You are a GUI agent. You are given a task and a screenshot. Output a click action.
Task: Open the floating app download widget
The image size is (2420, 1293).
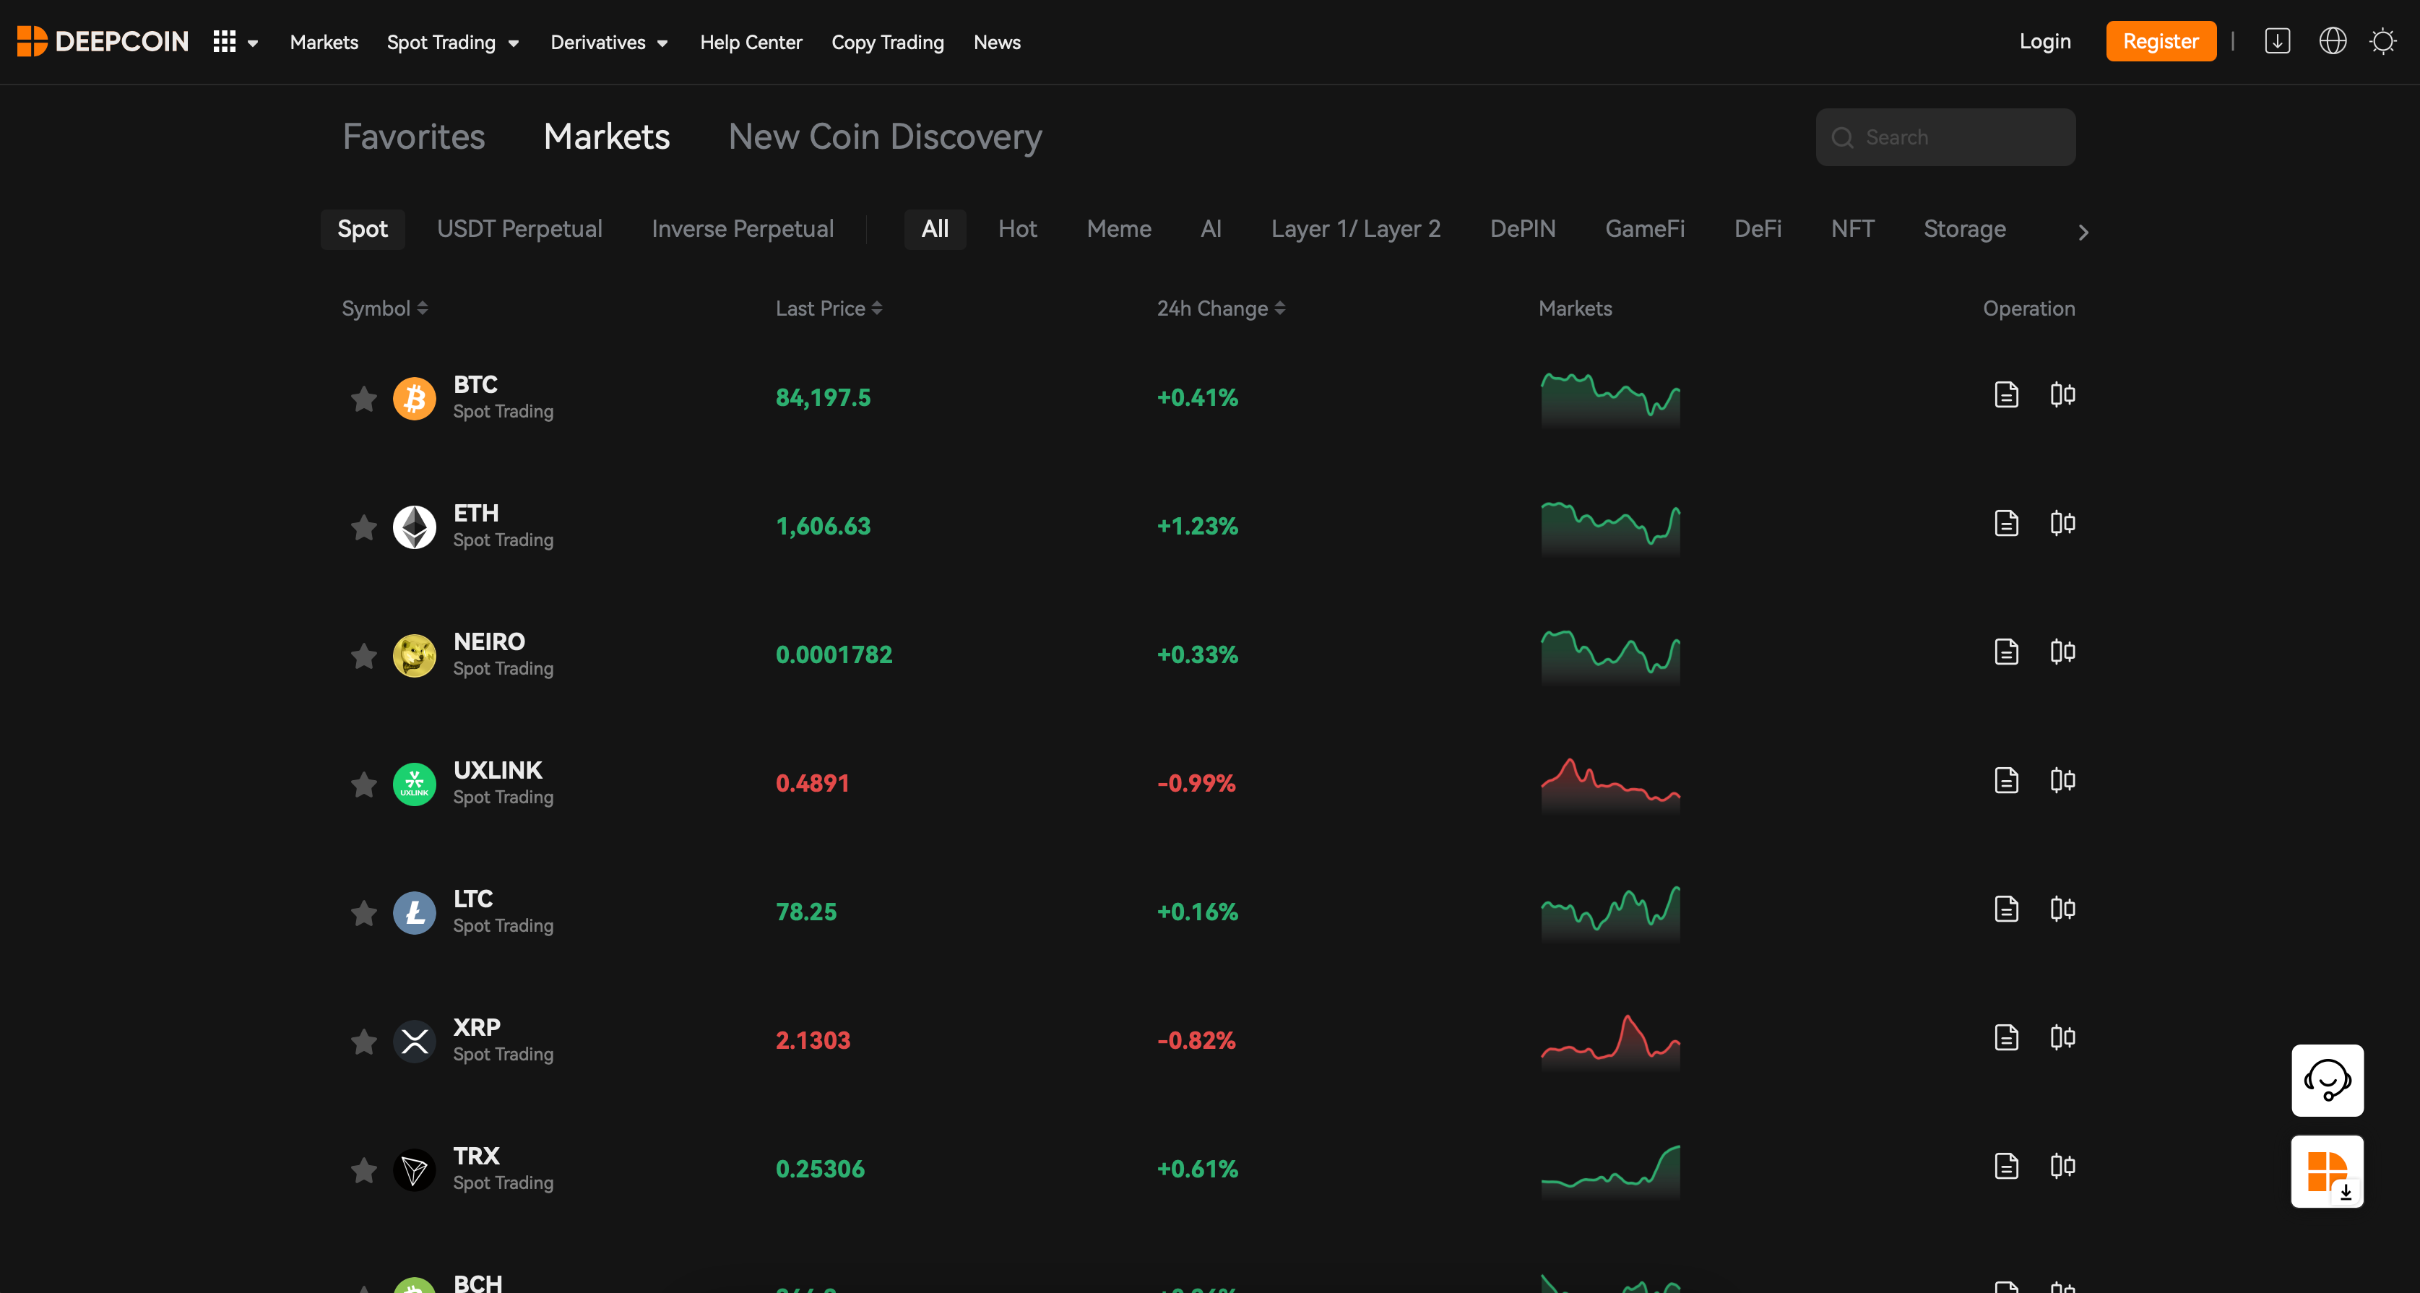(x=2327, y=1172)
